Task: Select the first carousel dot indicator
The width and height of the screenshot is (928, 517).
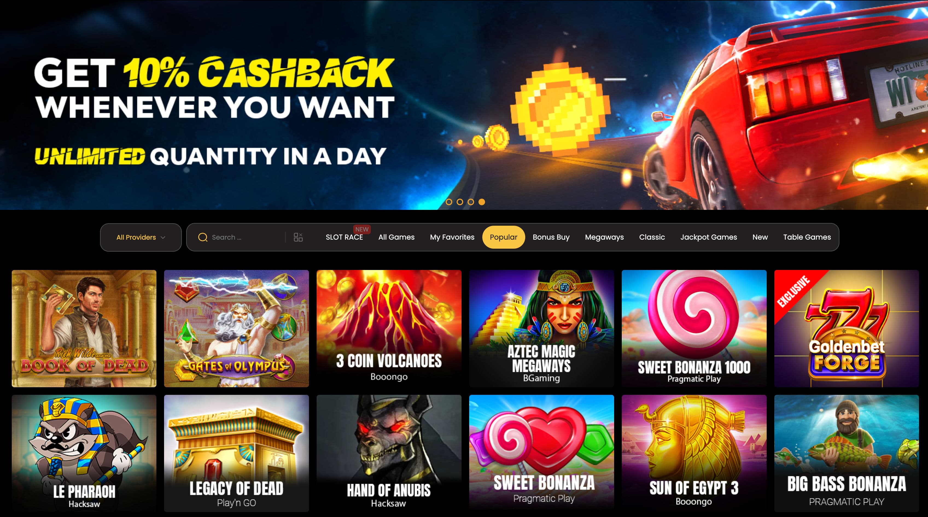Action: (x=449, y=202)
